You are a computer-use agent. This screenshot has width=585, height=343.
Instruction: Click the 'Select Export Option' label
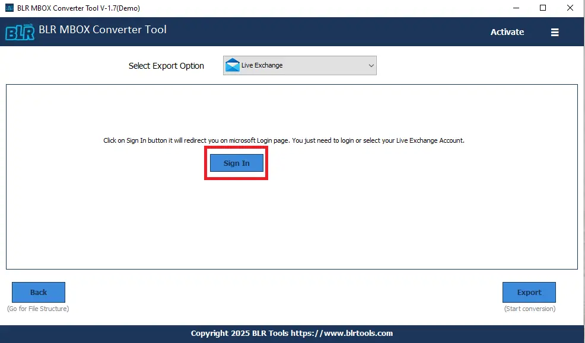pyautogui.click(x=166, y=66)
